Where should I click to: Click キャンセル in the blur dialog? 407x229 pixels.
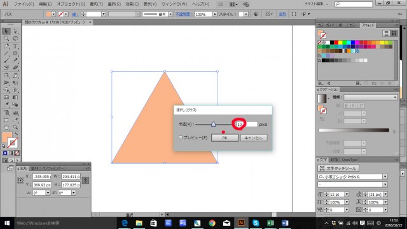[254, 138]
